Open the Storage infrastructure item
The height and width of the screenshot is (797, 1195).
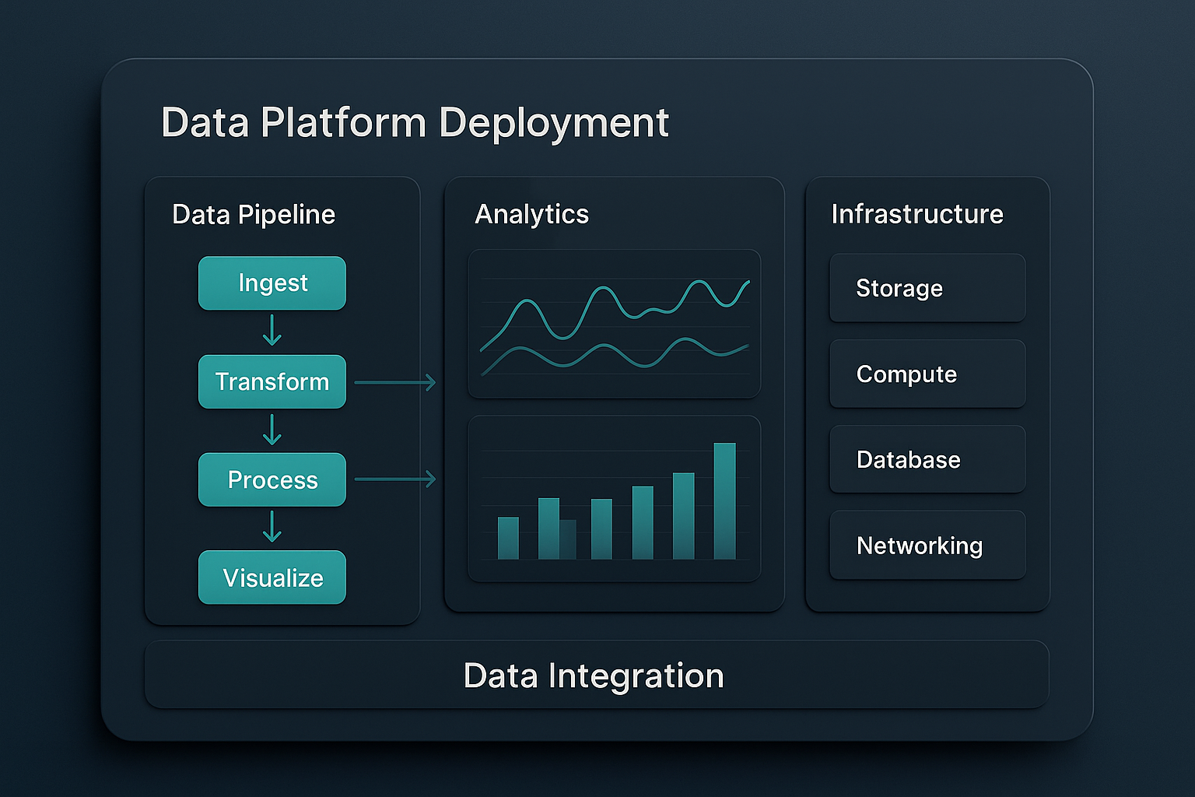pos(927,287)
